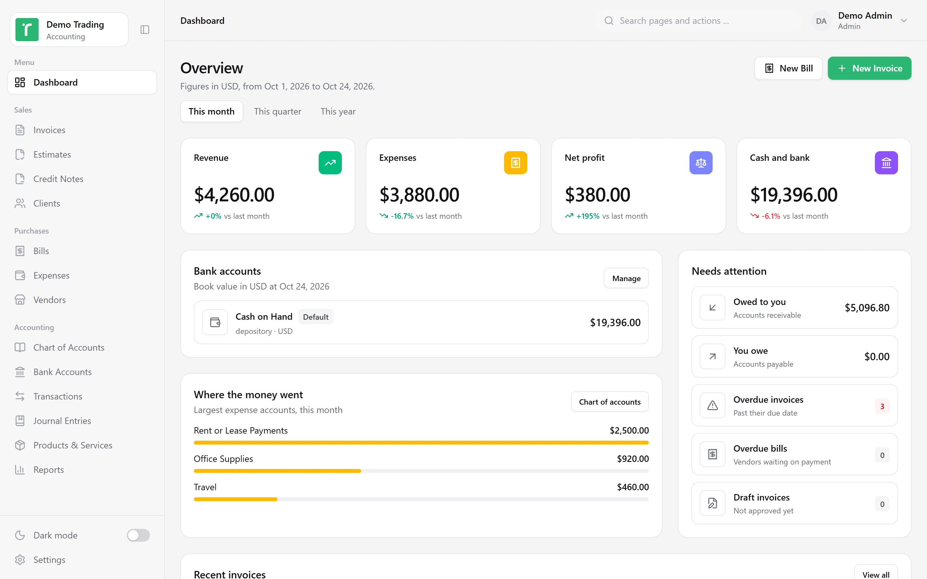Open Invoices in the sidebar menu
The width and height of the screenshot is (927, 579).
coord(82,130)
